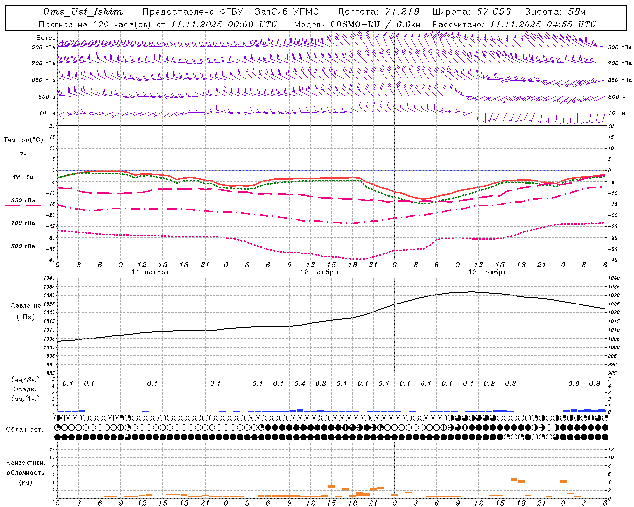Click the text Предоставлено ФГБУ "ЗапСиб УГМС"
The width and height of the screenshot is (634, 507).
pos(233,12)
